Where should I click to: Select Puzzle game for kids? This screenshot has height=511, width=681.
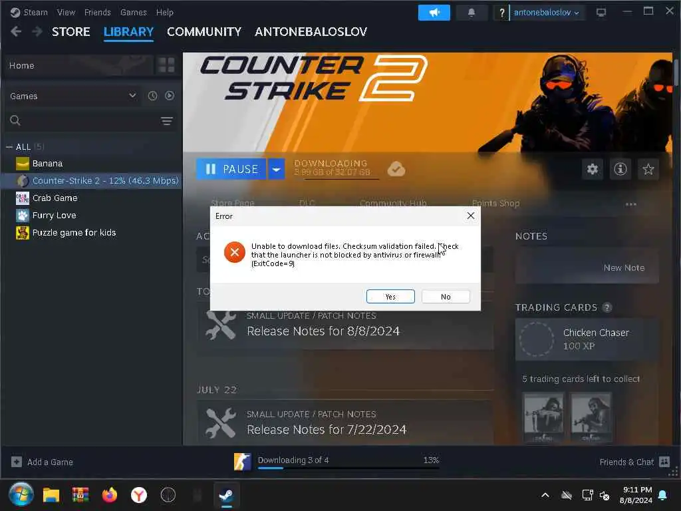(x=91, y=232)
